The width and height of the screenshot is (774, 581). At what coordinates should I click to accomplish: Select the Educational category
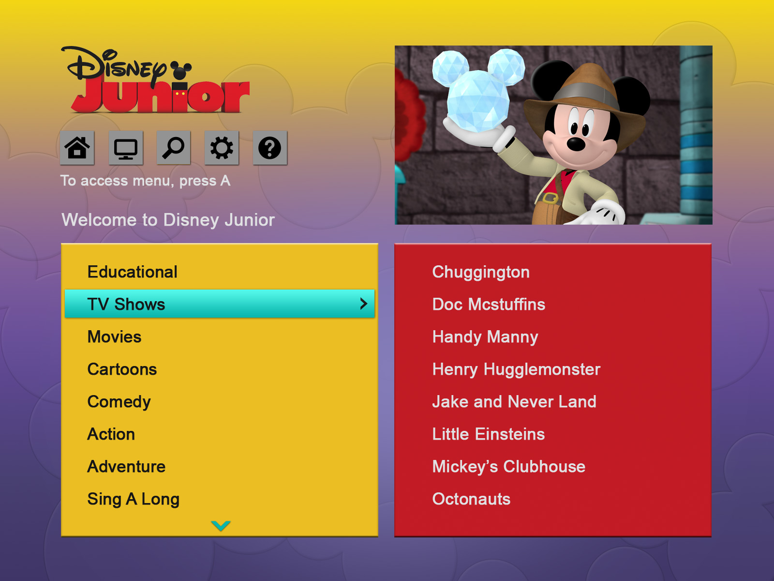pos(132,272)
